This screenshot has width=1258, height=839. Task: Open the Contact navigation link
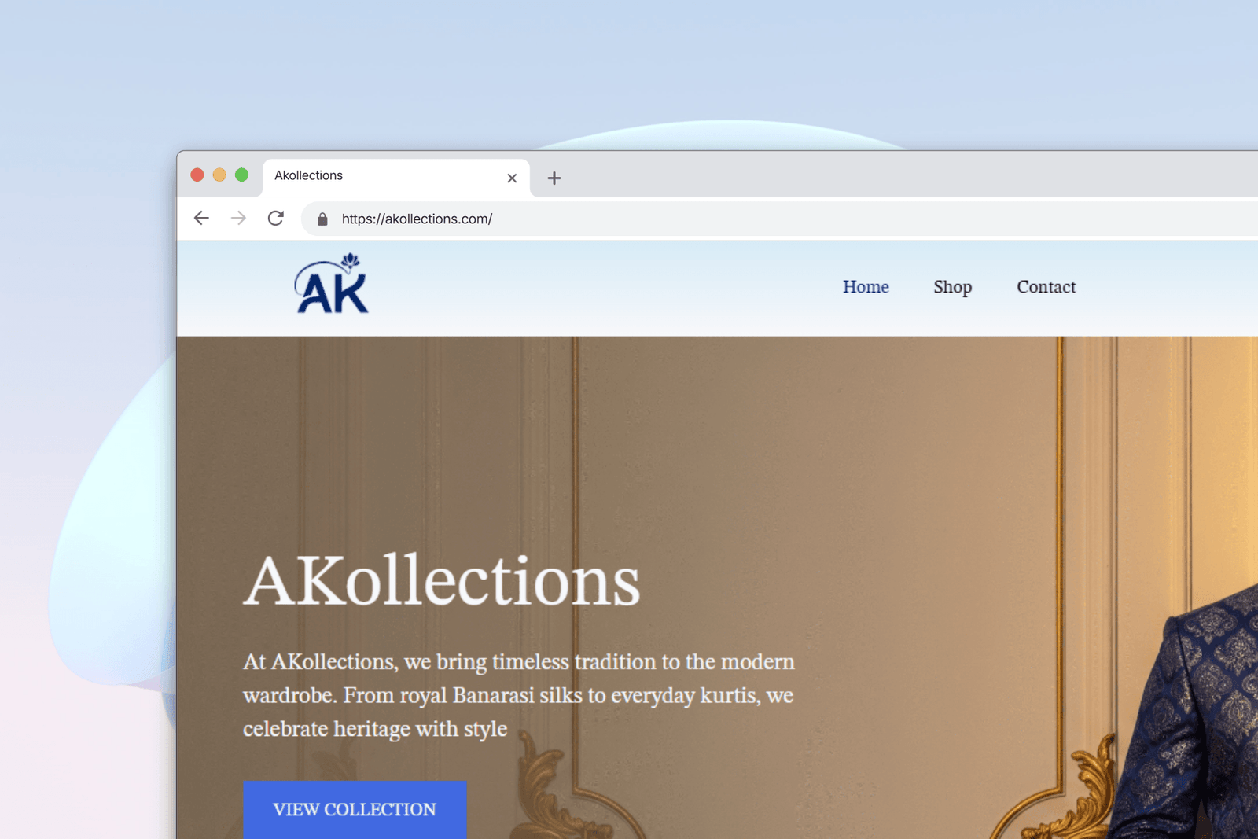(1046, 287)
